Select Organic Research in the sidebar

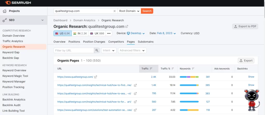(x=14, y=47)
